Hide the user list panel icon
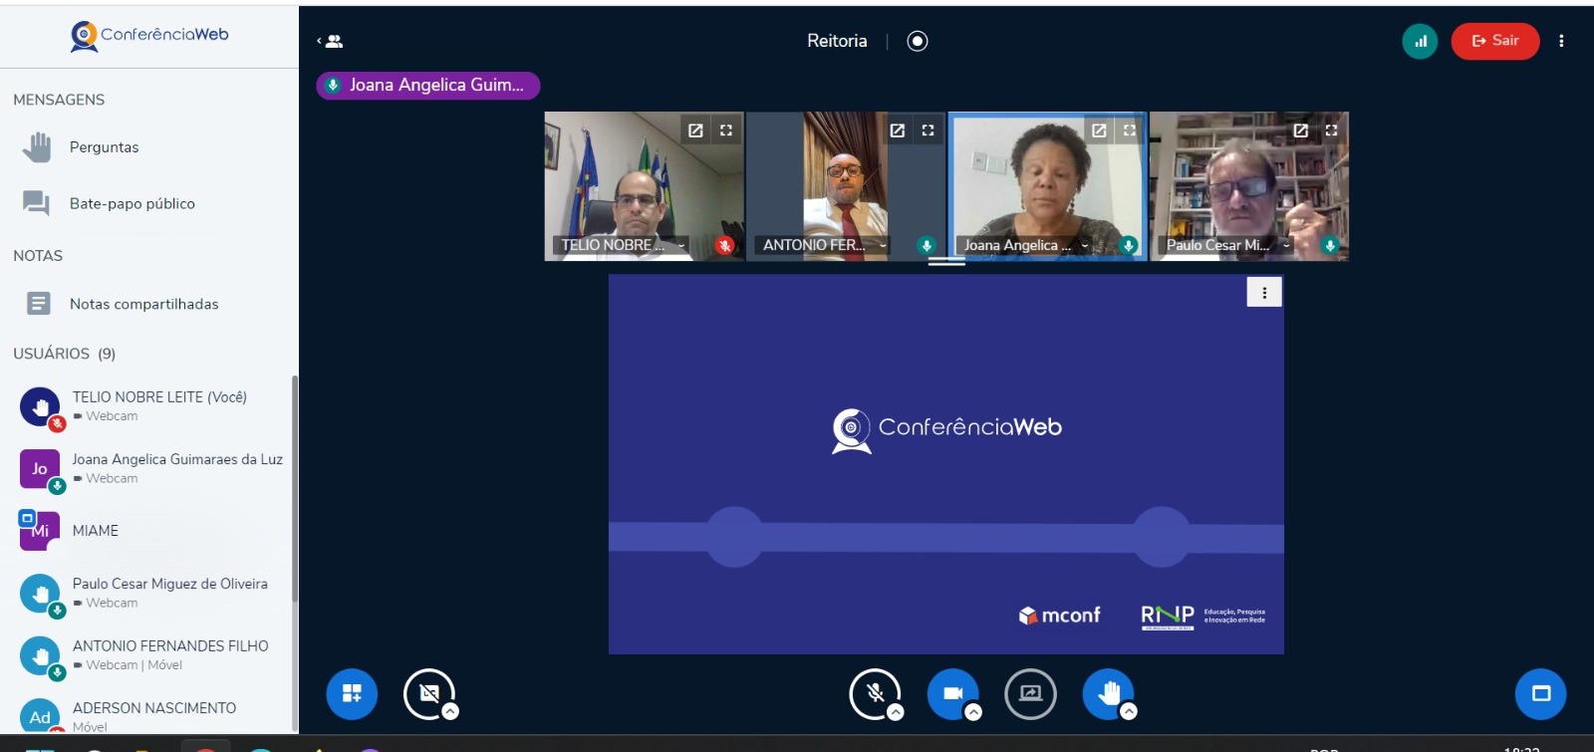The height and width of the screenshot is (752, 1594). 331,41
